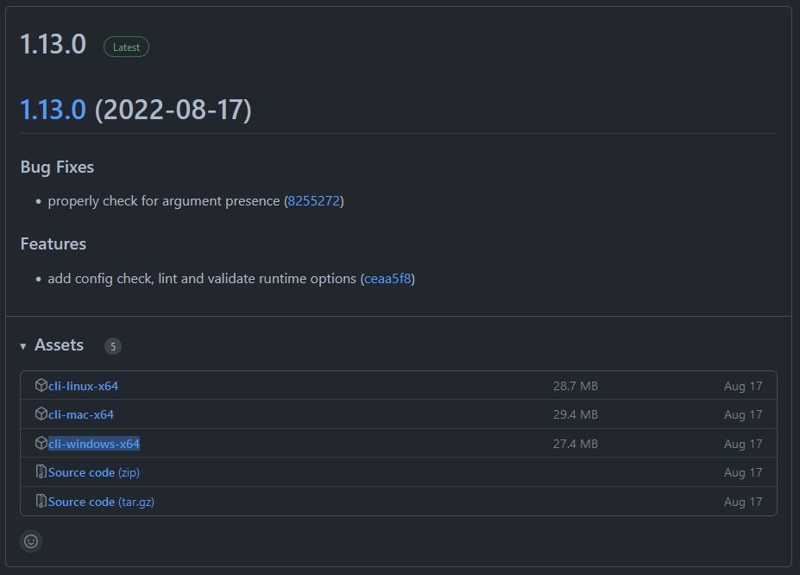The image size is (800, 575).
Task: Click the package icon beside cli-windows-x64
Action: click(42, 443)
